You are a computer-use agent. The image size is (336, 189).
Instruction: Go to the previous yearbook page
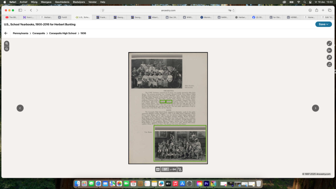(x=20, y=108)
